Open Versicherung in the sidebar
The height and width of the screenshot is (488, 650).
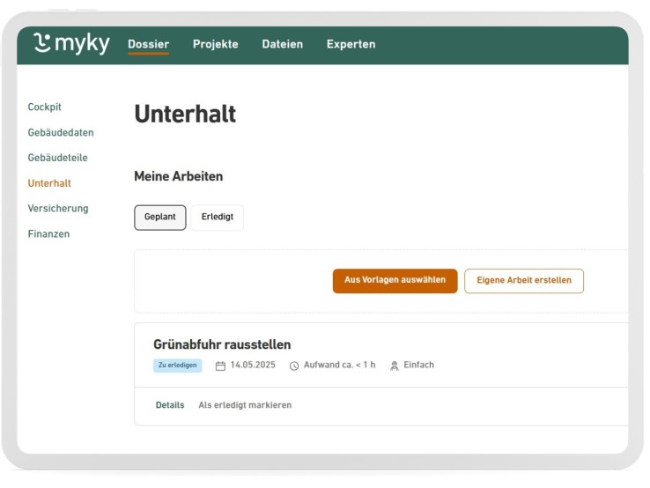[x=58, y=209]
